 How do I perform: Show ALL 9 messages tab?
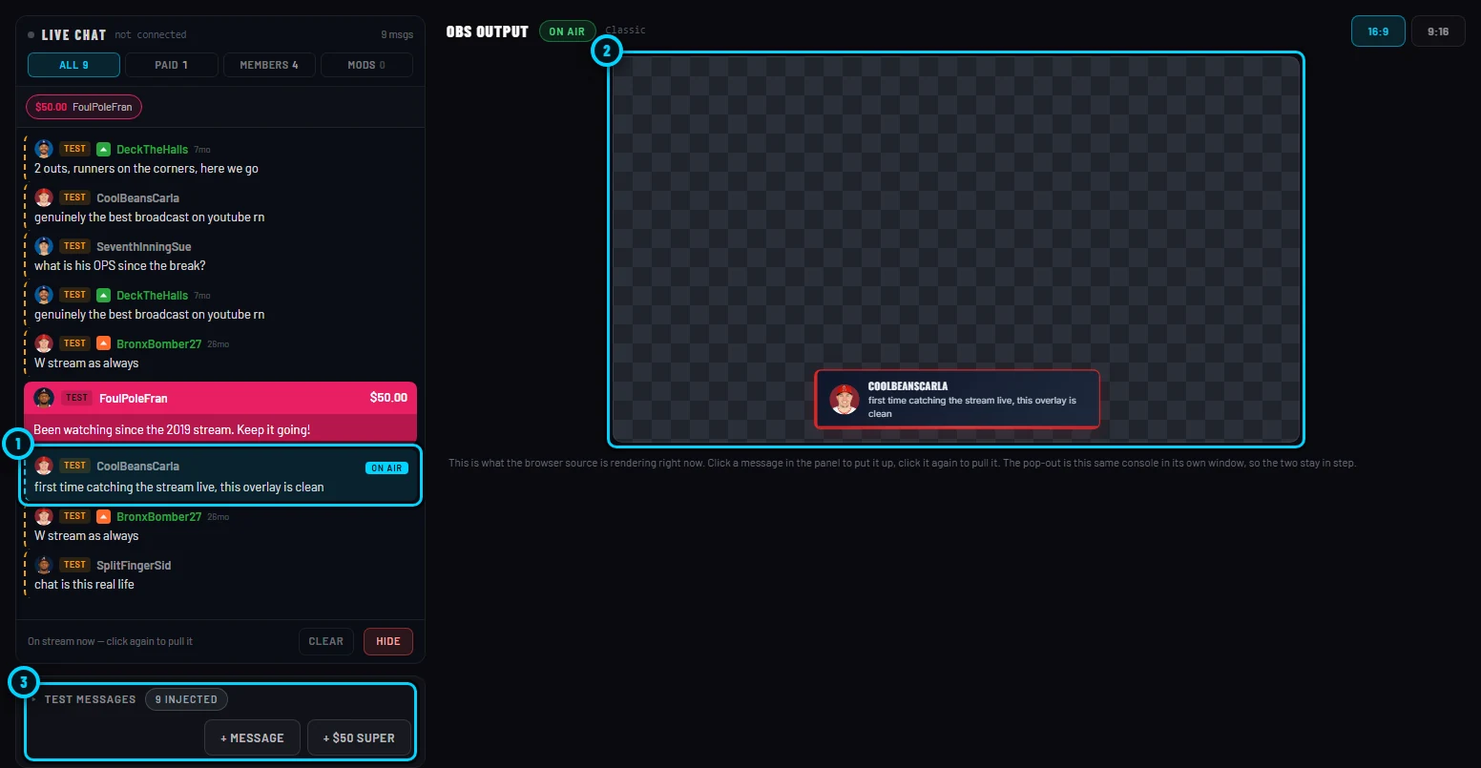73,65
